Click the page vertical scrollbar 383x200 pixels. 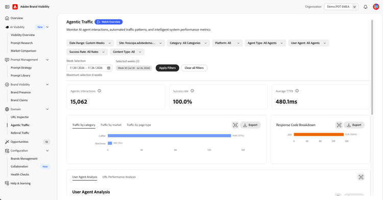point(372,67)
